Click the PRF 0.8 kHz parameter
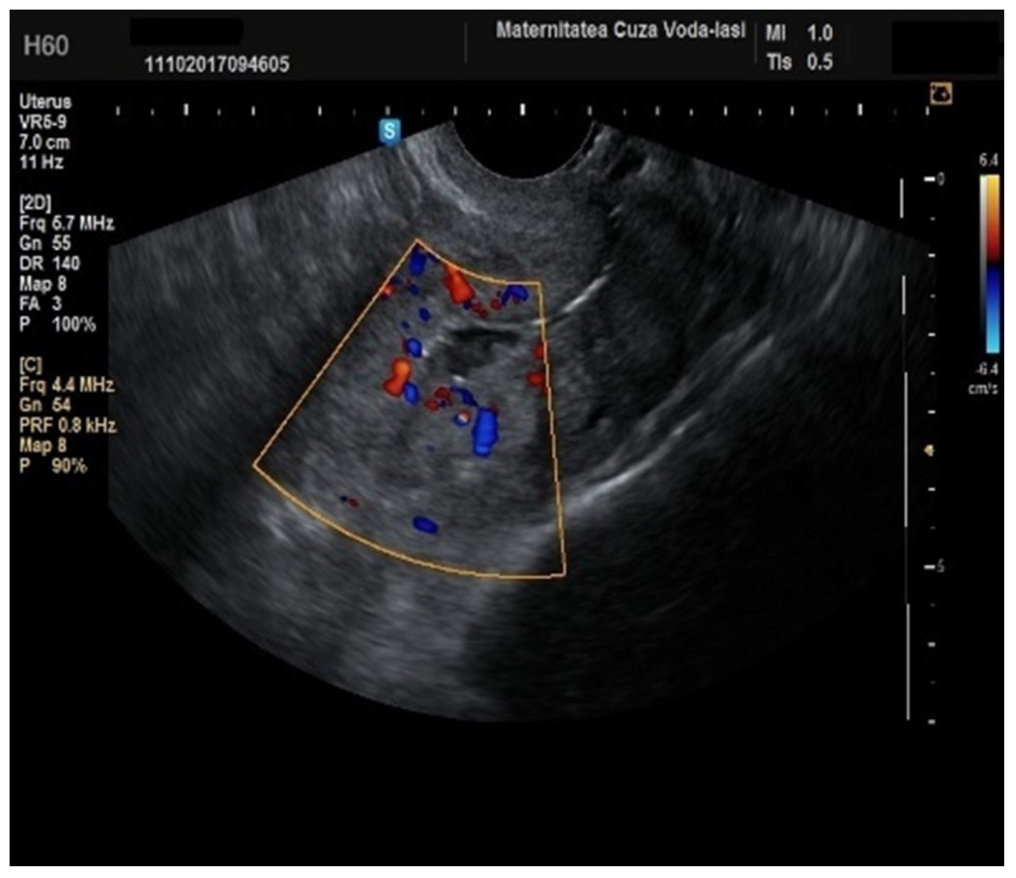 [x=68, y=425]
